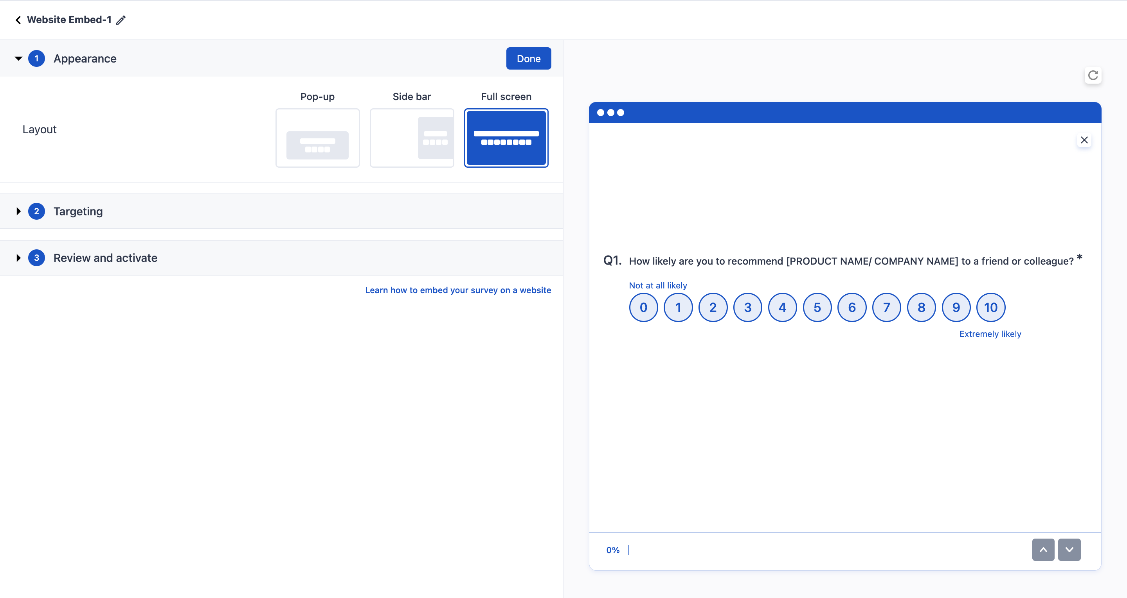The height and width of the screenshot is (598, 1127).
Task: Click the step 1 number badge
Action: [36, 59]
